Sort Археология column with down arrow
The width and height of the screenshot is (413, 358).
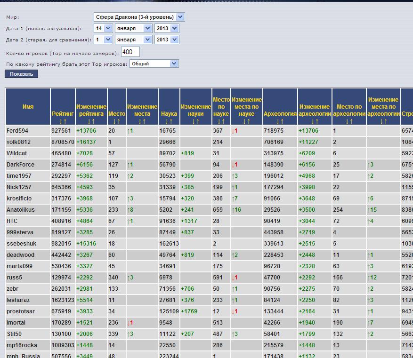(277, 121)
